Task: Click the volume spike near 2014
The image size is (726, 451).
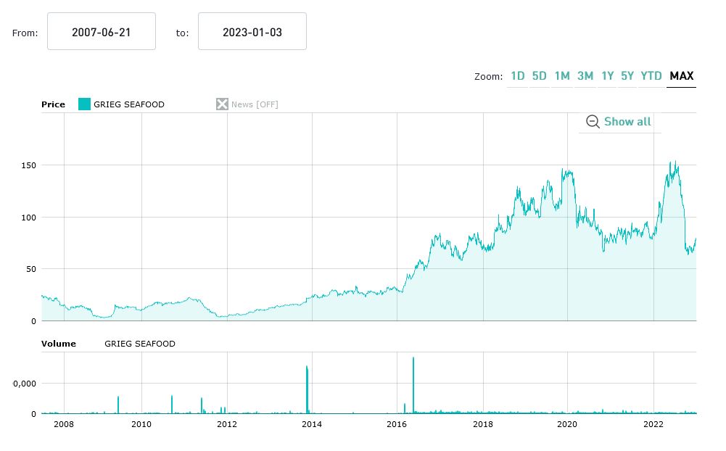Action: 308,389
